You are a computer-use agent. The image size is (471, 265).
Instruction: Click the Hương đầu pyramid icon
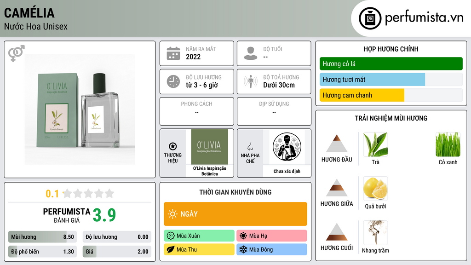click(337, 144)
